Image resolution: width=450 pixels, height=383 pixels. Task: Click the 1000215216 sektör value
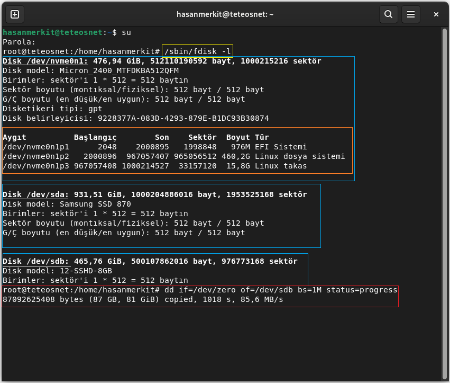(281, 61)
